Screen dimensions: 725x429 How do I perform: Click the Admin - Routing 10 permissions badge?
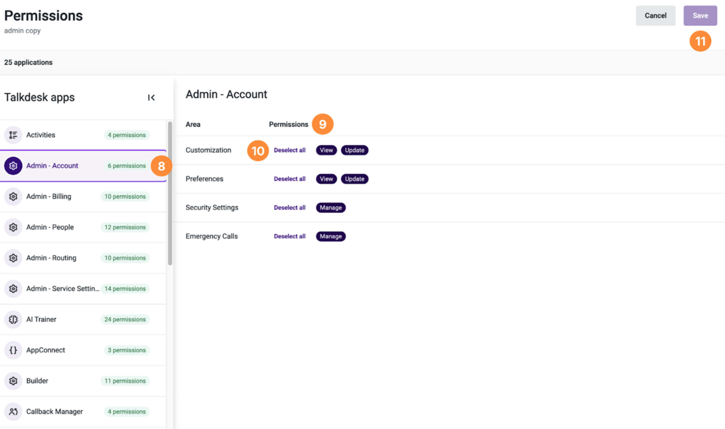pos(125,258)
